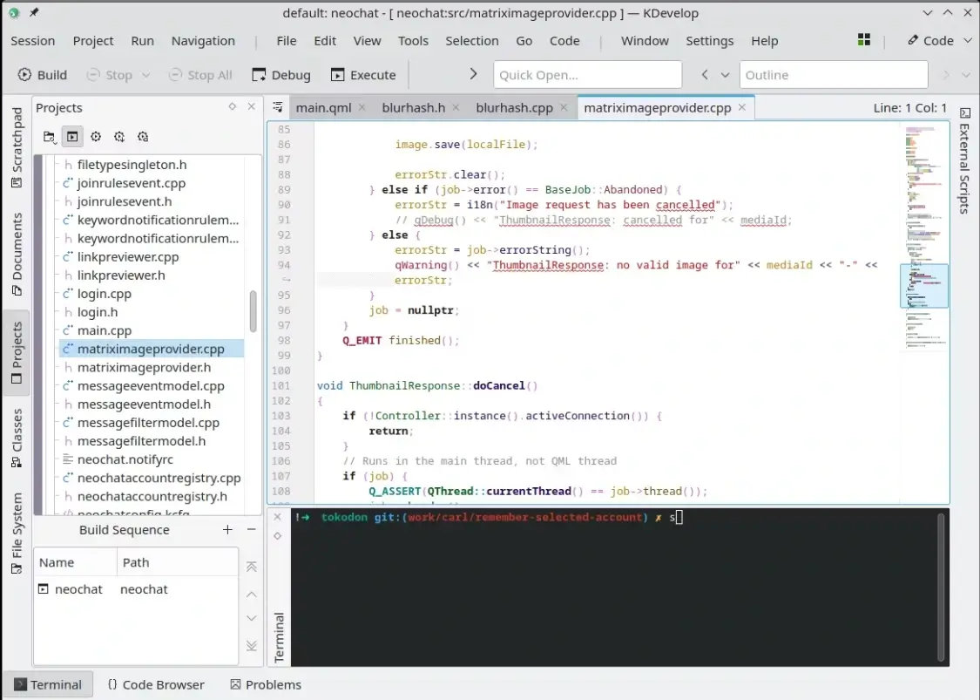Toggle the Classes side panel

click(17, 438)
